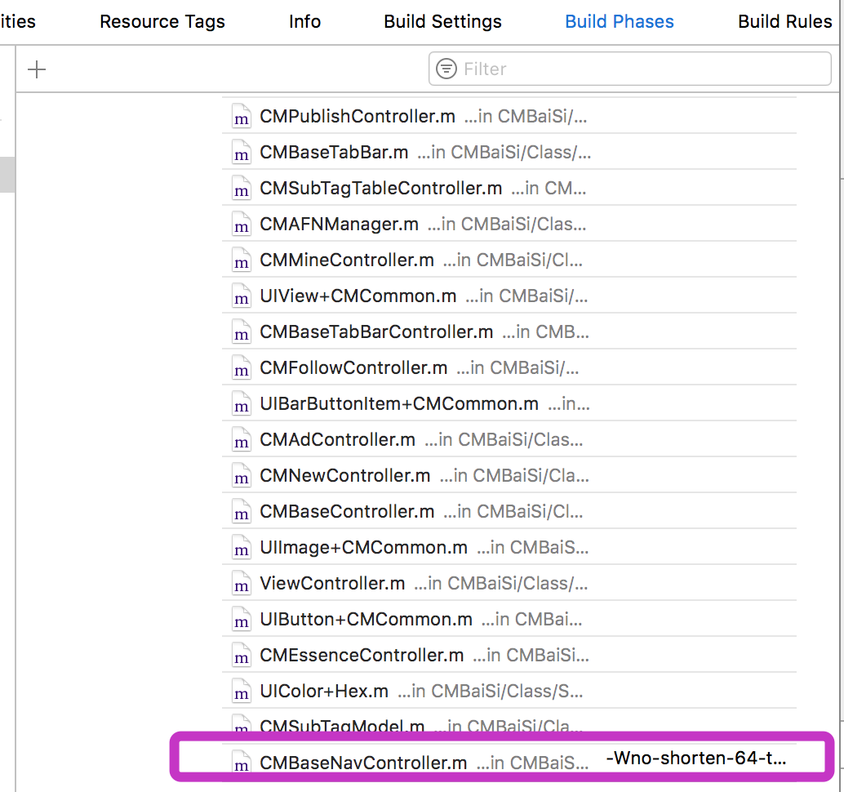Viewport: 844px width, 792px height.
Task: Select the CMBaseTabBar.m file name
Action: (x=334, y=152)
